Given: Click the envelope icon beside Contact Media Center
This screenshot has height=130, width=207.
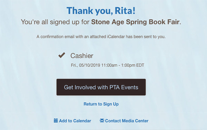Looking at the screenshot, I should click(x=102, y=120).
